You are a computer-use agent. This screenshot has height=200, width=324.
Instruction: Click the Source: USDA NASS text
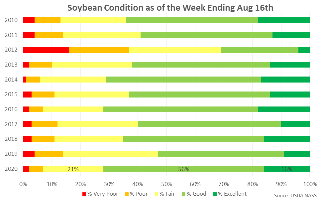(x=295, y=195)
